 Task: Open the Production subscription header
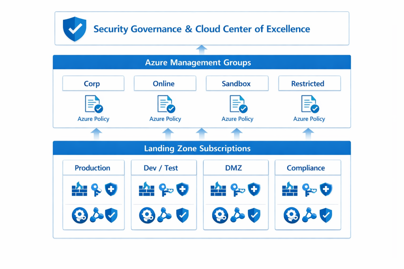[x=94, y=168]
